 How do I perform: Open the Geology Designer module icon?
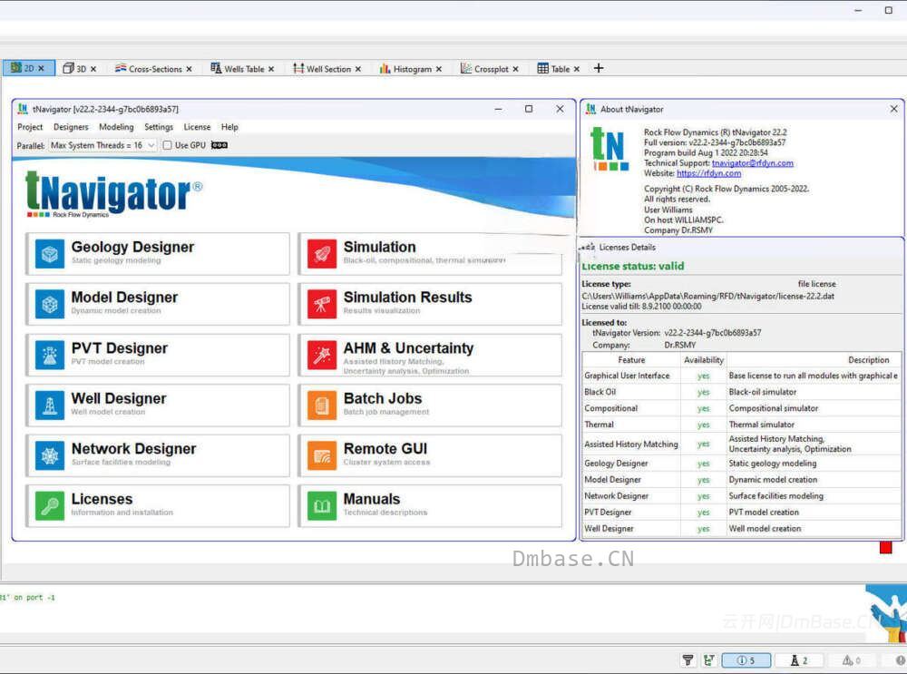coord(50,255)
